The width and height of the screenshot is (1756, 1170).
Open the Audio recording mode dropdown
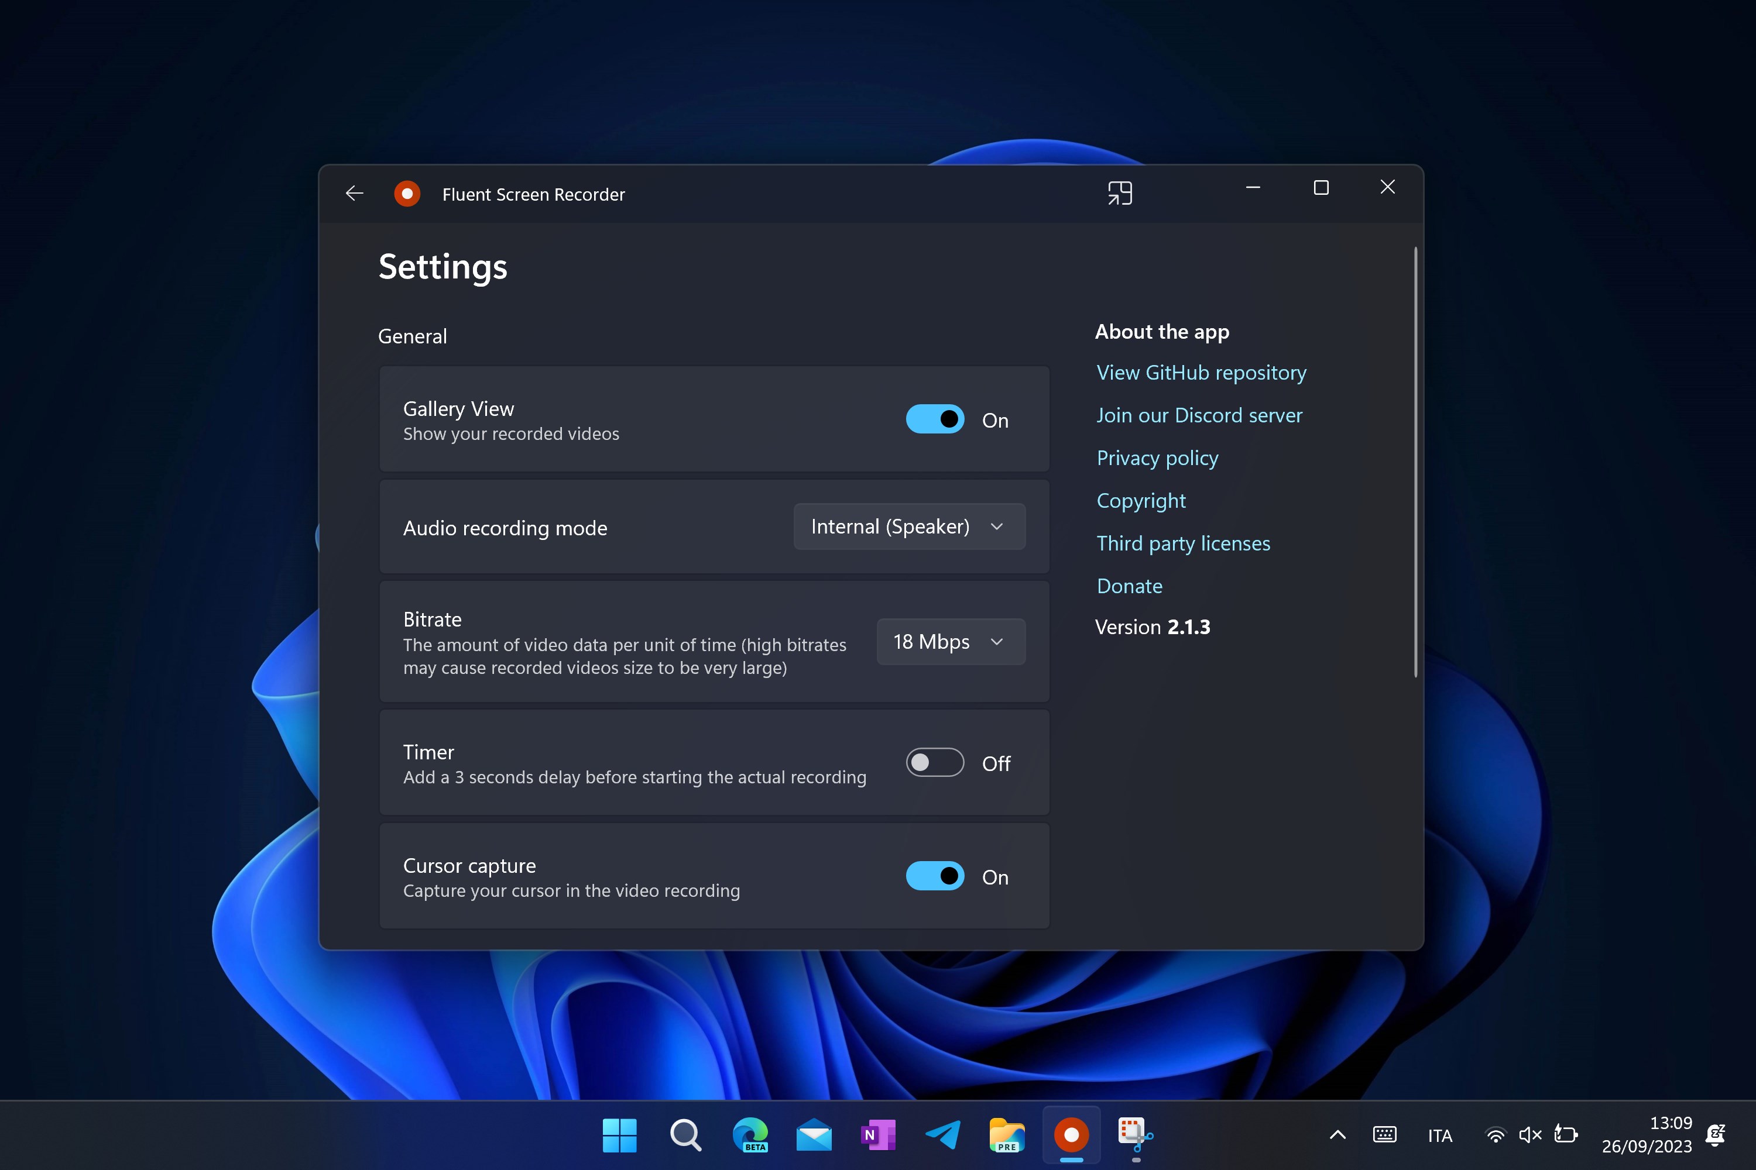(910, 527)
